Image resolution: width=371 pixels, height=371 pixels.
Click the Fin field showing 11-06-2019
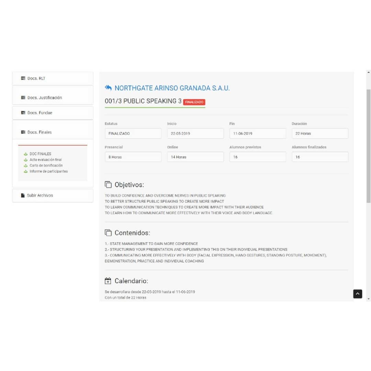click(258, 133)
